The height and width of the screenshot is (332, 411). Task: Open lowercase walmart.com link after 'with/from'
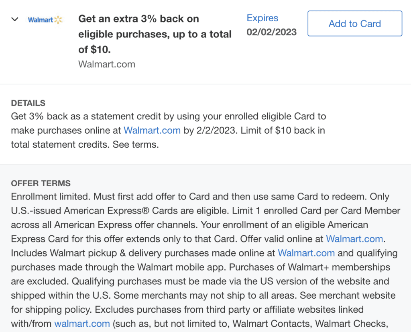82,324
